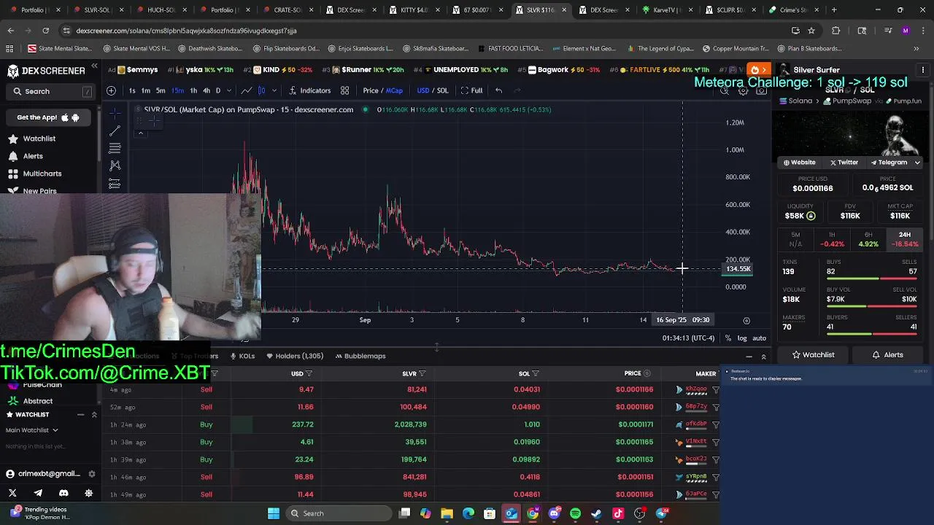Viewport: 934px width, 525px height.
Task: Filter the SLVR amount column
Action: [422, 374]
